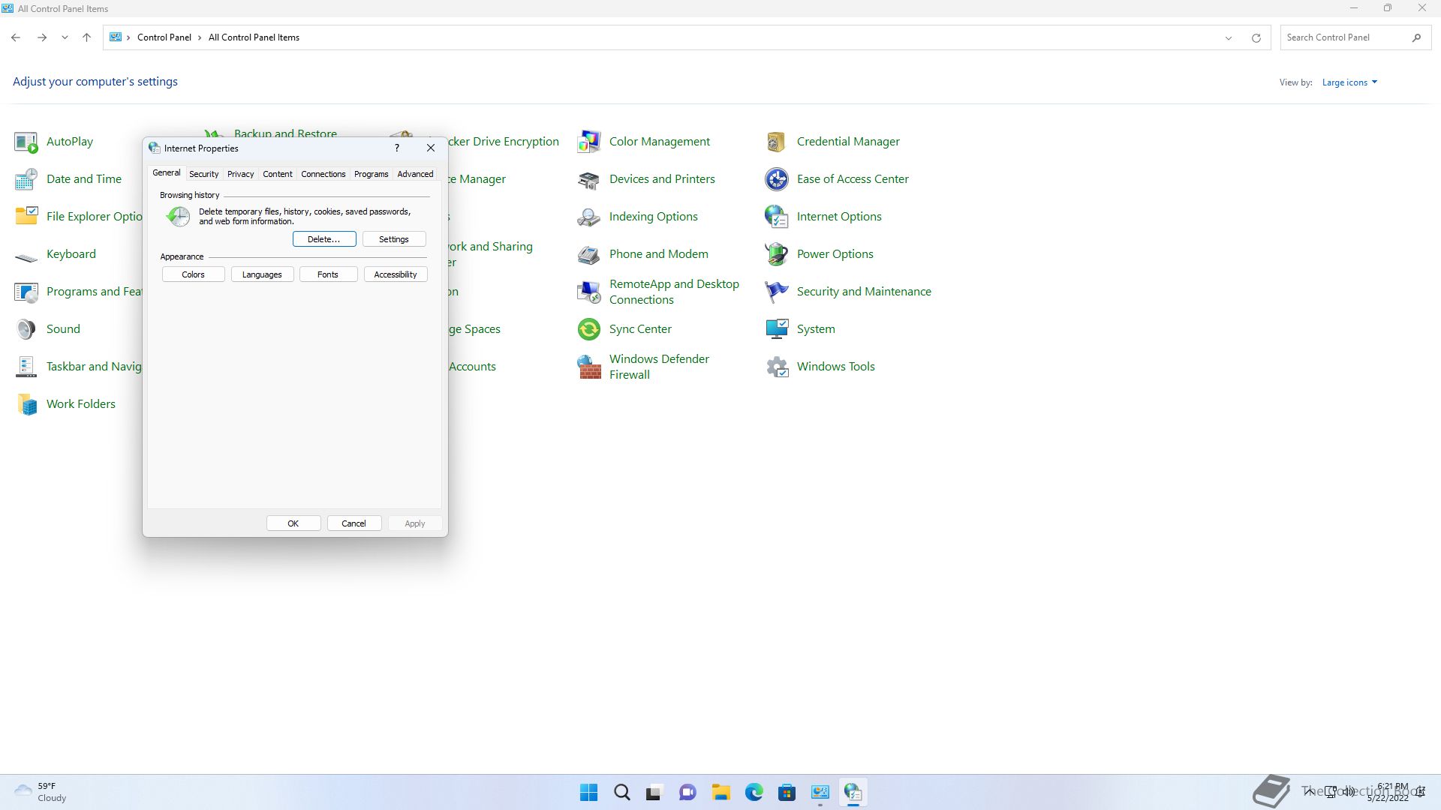Open Devices and Printers icon
Screen dimensions: 1441x810
point(589,179)
